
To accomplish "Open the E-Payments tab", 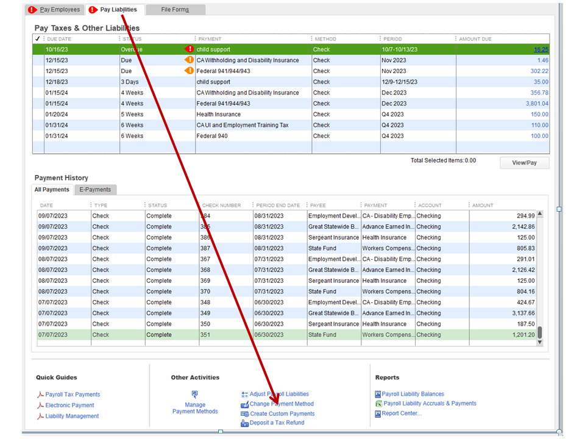I will pyautogui.click(x=95, y=190).
